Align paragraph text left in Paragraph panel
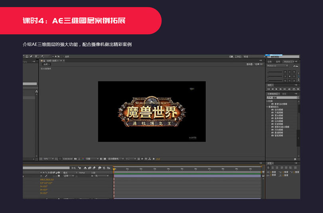The height and width of the screenshot is (213, 323). (x=268, y=168)
